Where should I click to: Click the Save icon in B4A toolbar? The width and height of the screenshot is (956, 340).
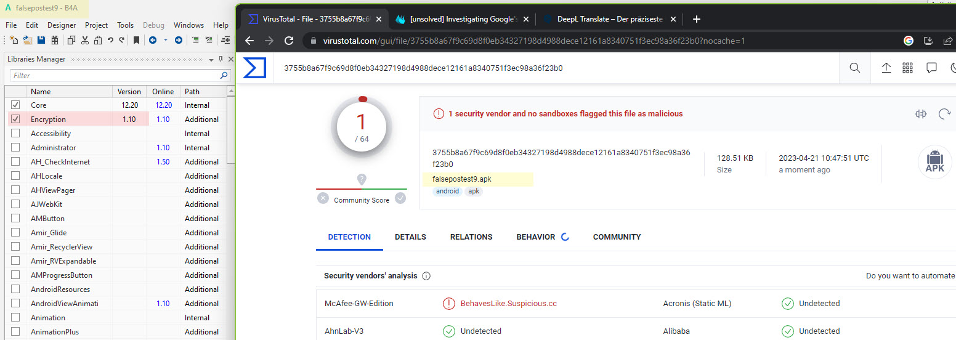(41, 41)
